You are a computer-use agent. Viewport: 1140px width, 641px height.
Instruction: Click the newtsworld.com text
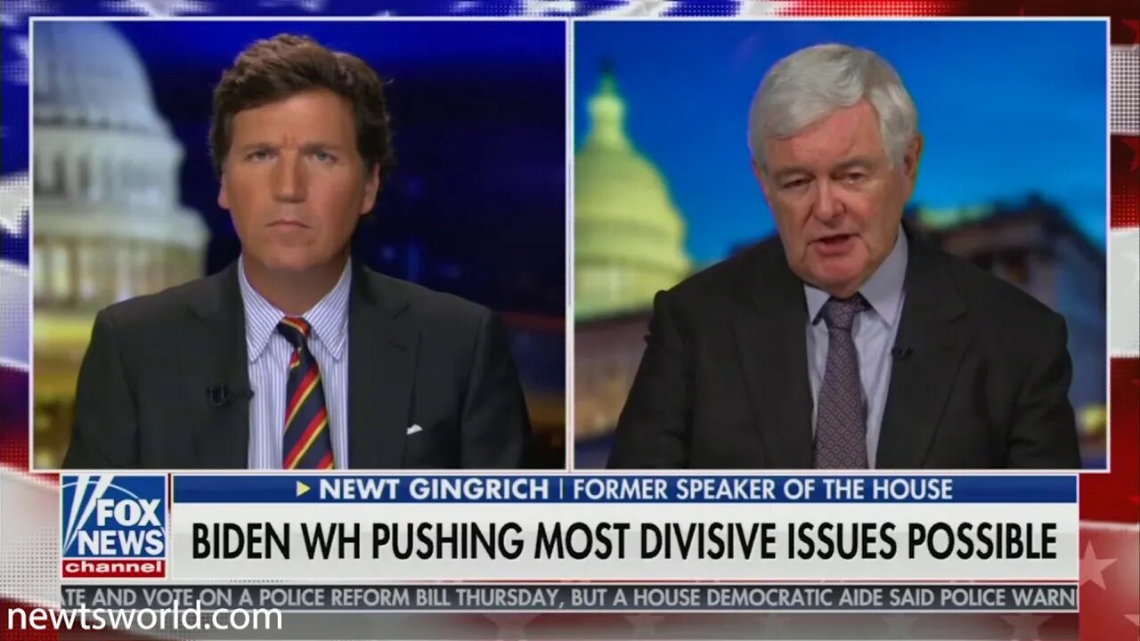pos(144,616)
